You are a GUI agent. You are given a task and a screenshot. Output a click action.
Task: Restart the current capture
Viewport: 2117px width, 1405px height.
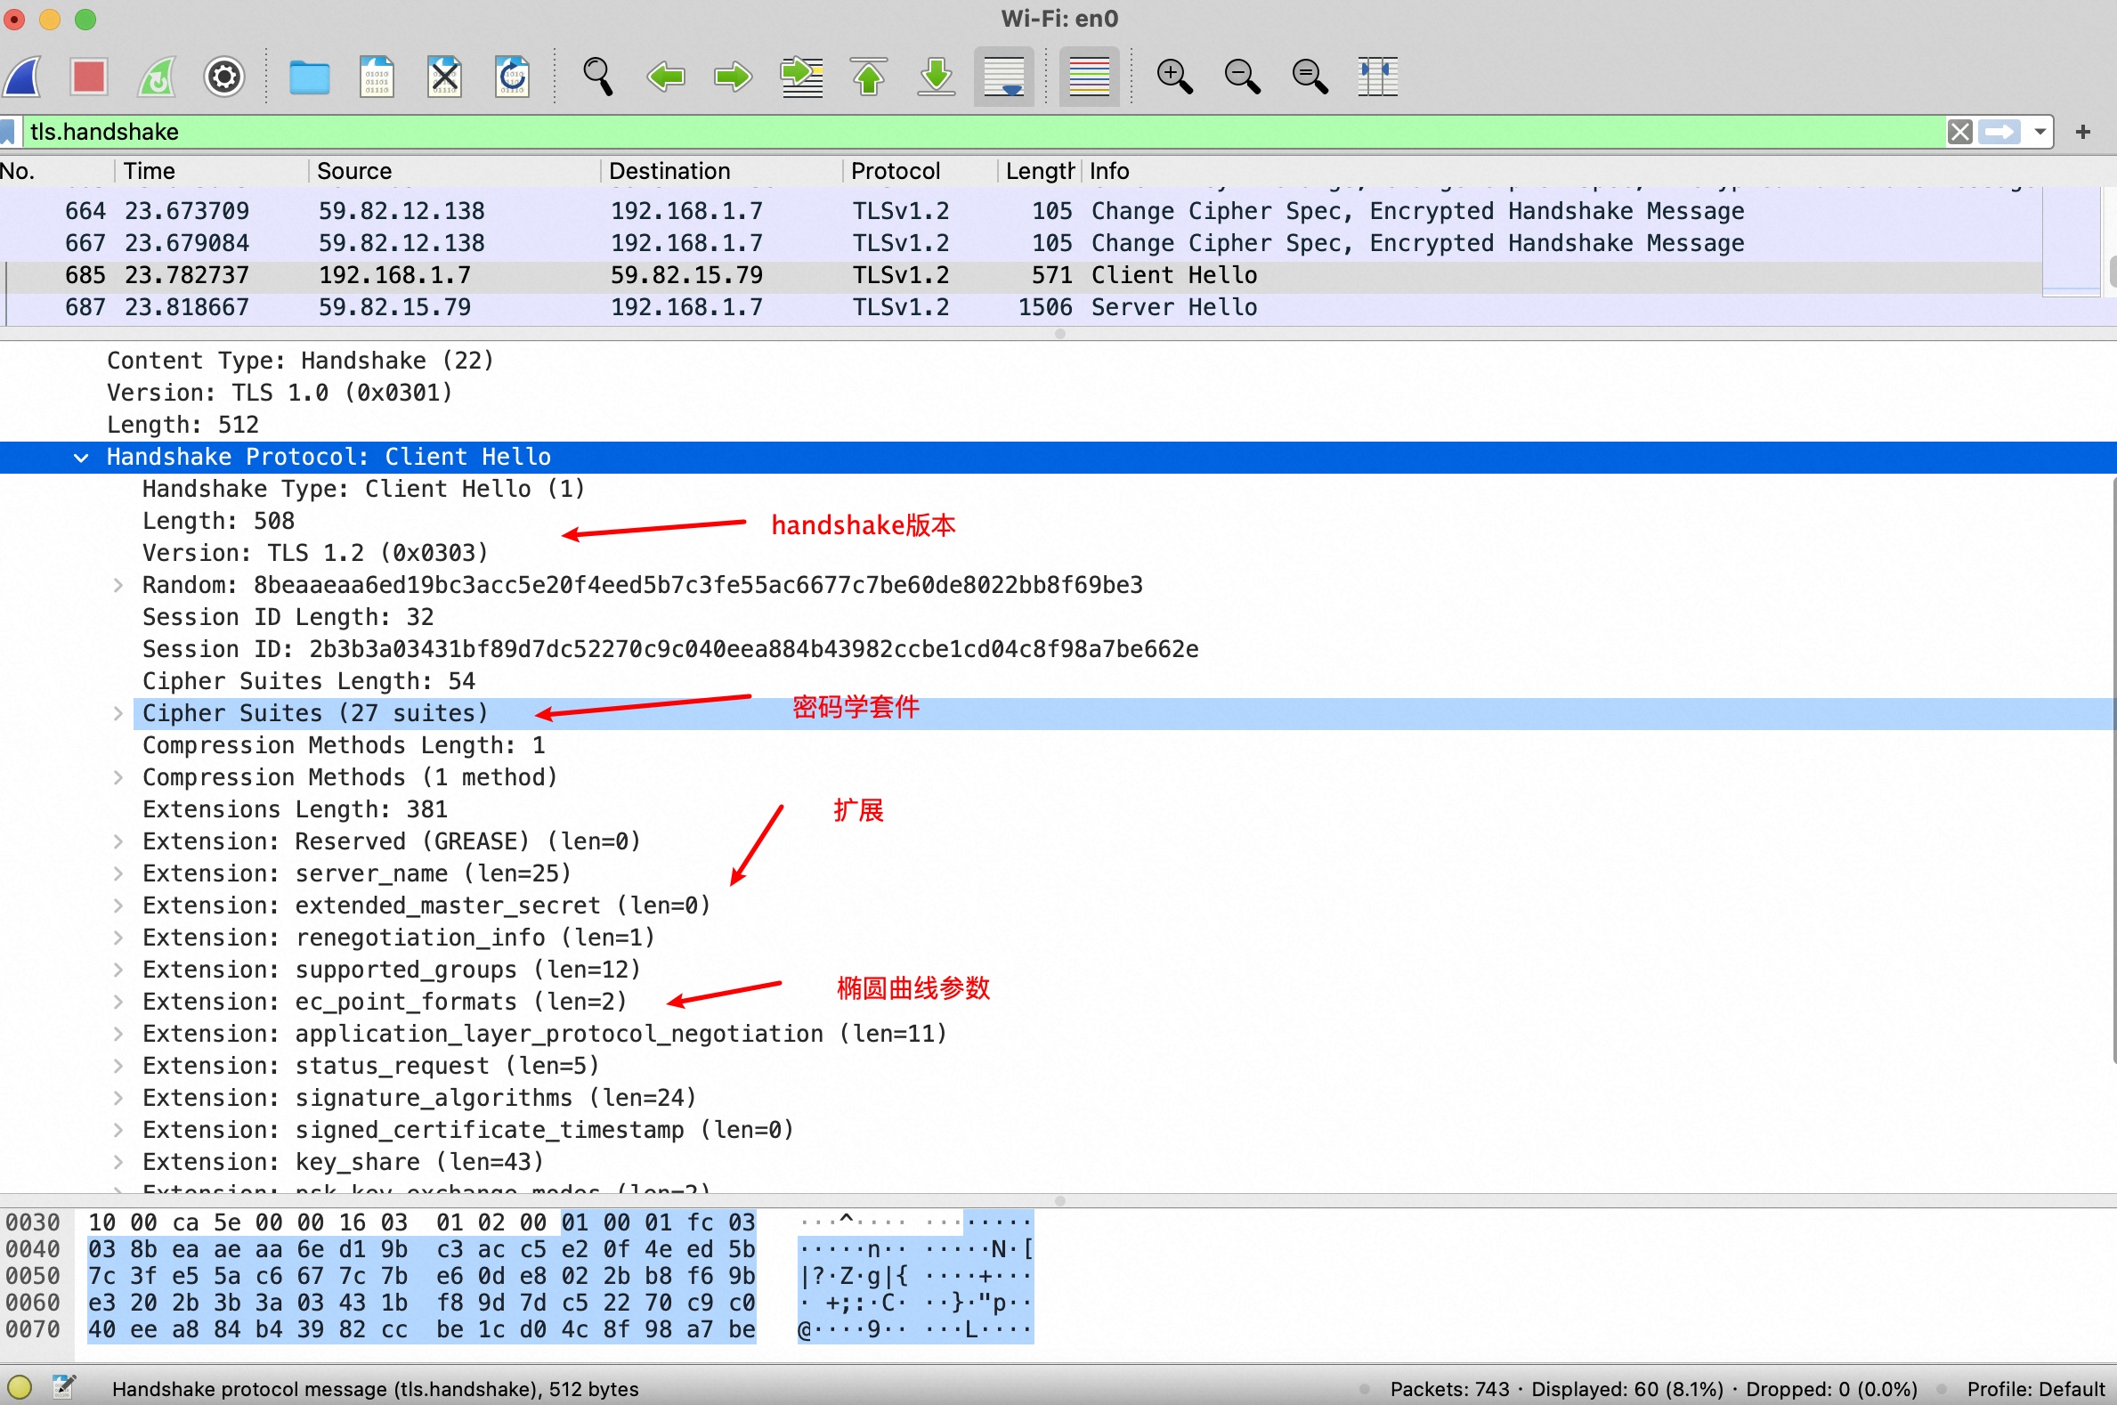[x=157, y=77]
